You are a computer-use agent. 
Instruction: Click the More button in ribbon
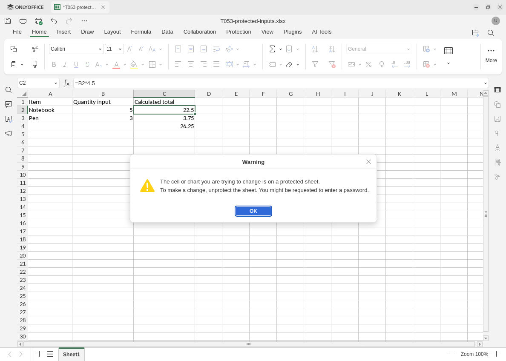pos(491,55)
